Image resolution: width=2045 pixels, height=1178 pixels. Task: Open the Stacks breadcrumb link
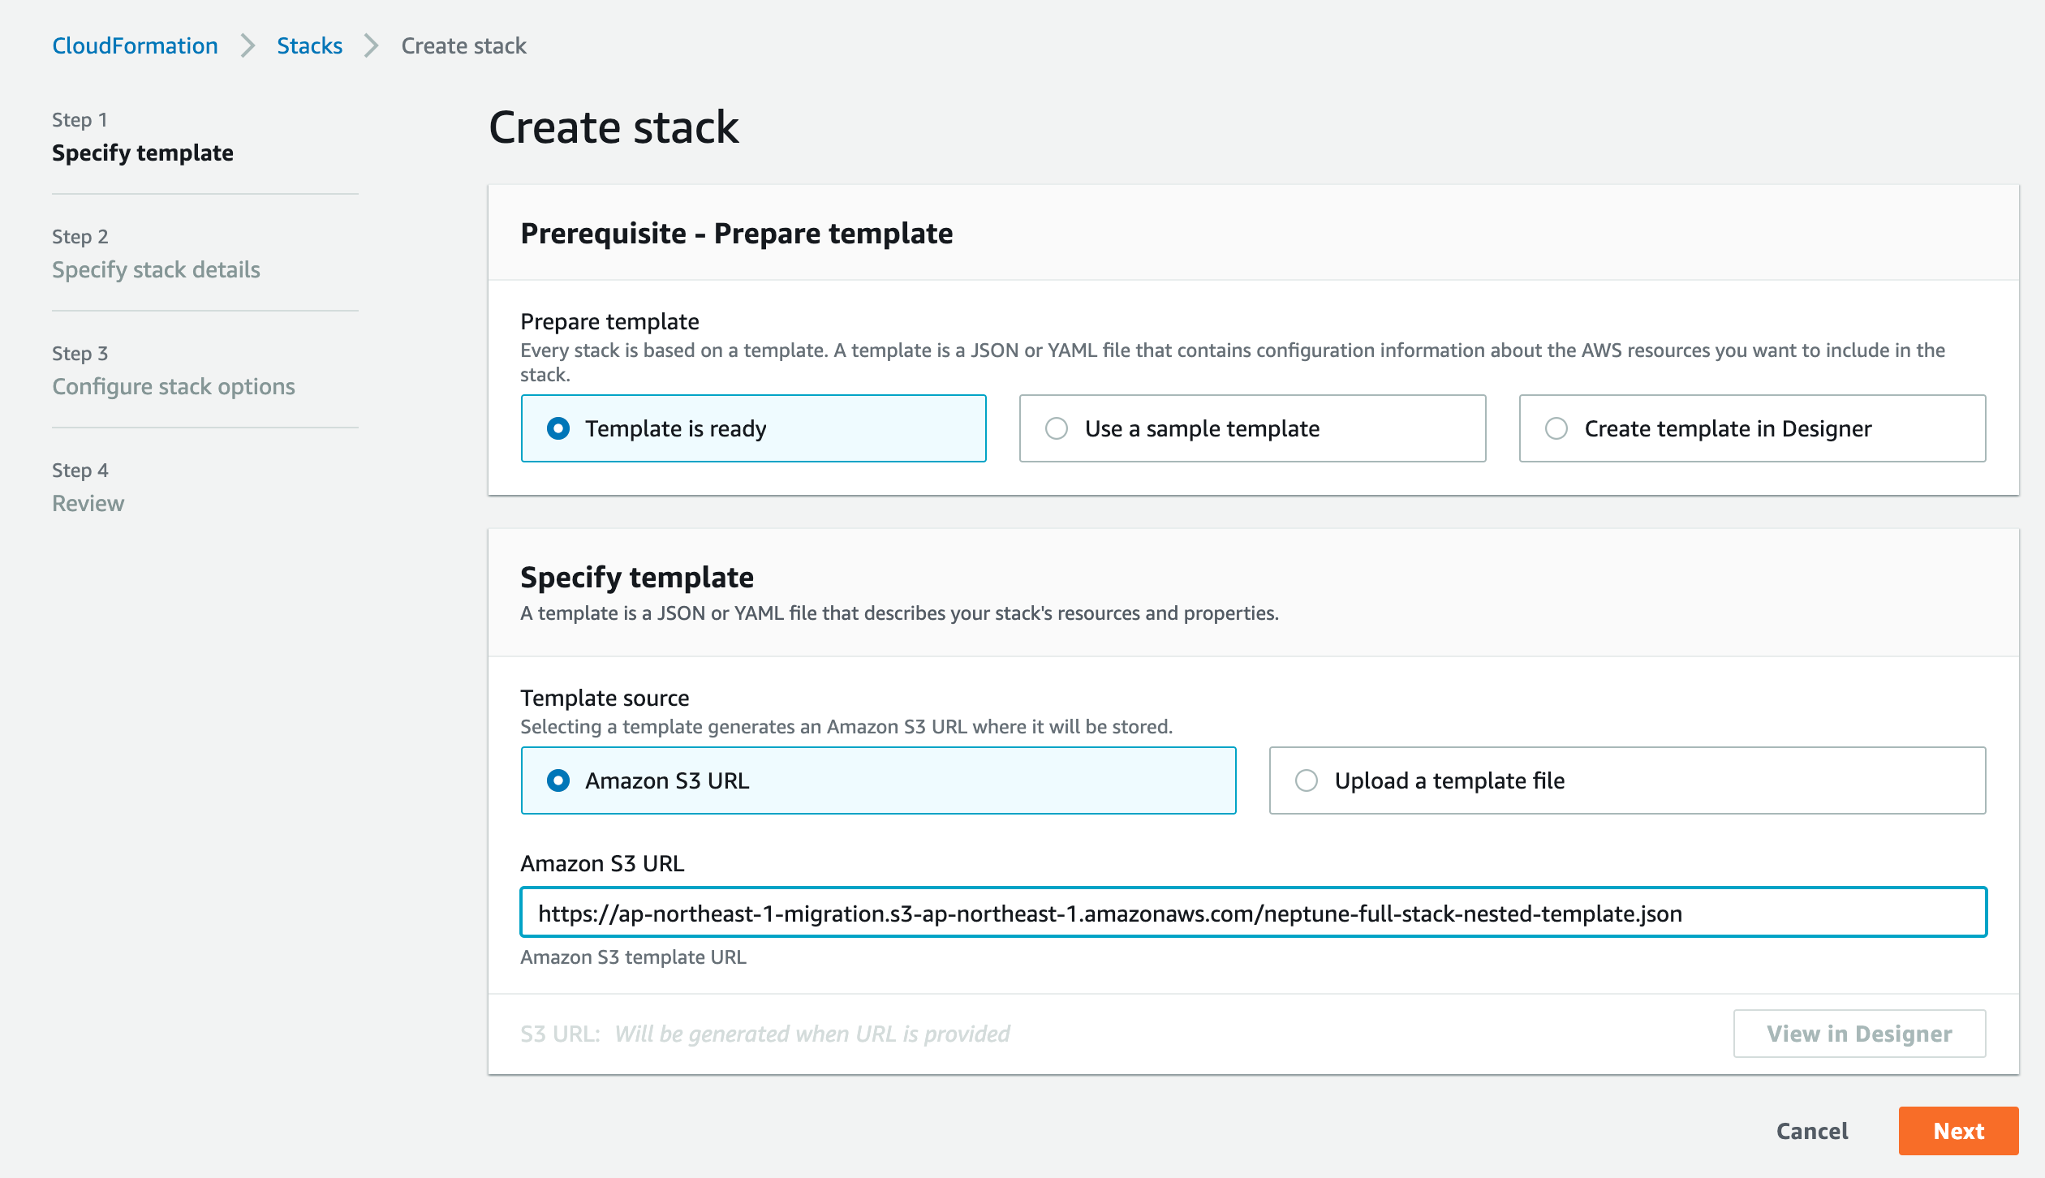click(309, 45)
